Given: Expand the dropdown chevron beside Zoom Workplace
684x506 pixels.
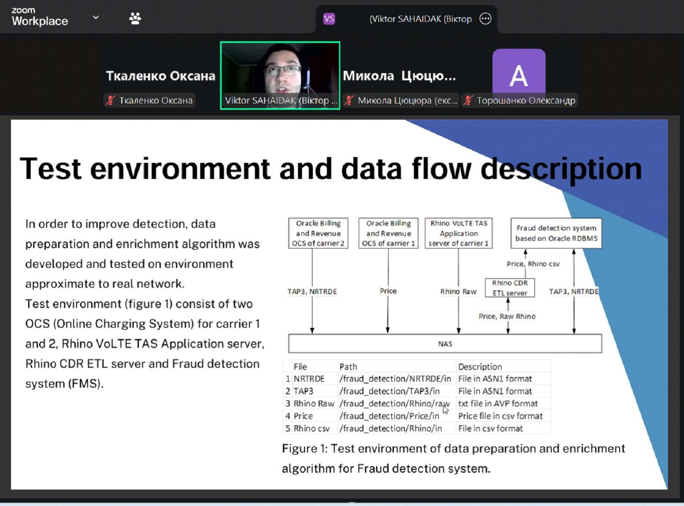Looking at the screenshot, I should 96,17.
